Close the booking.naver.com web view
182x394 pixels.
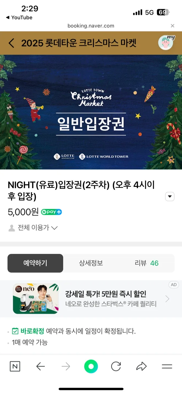tap(172, 26)
